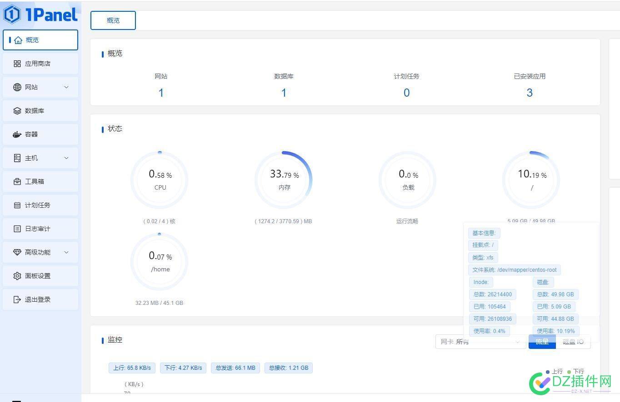Click the 工具箱 toolbox icon

pos(17,181)
